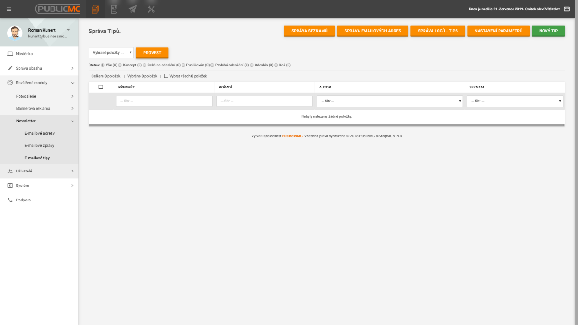Click the people icon beside Uživatelé
The image size is (578, 325).
10,171
